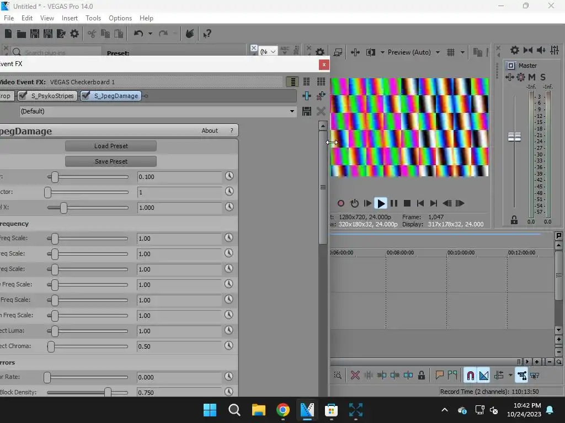Toggle S_PsykoStripes effect checkbox
The height and width of the screenshot is (423, 565).
[23, 95]
